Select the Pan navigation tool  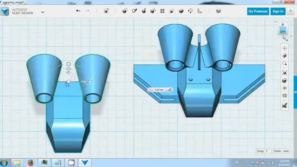click(x=284, y=48)
